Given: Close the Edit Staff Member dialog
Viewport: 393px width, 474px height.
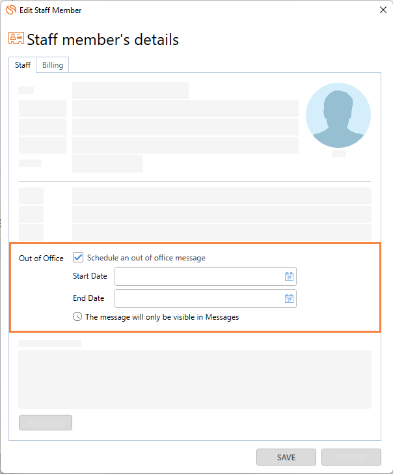Looking at the screenshot, I should click(x=383, y=10).
